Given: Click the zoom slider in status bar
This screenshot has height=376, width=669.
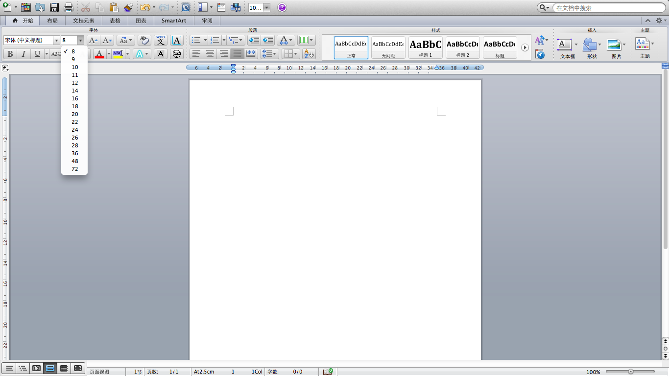Looking at the screenshot, I should click(x=631, y=372).
